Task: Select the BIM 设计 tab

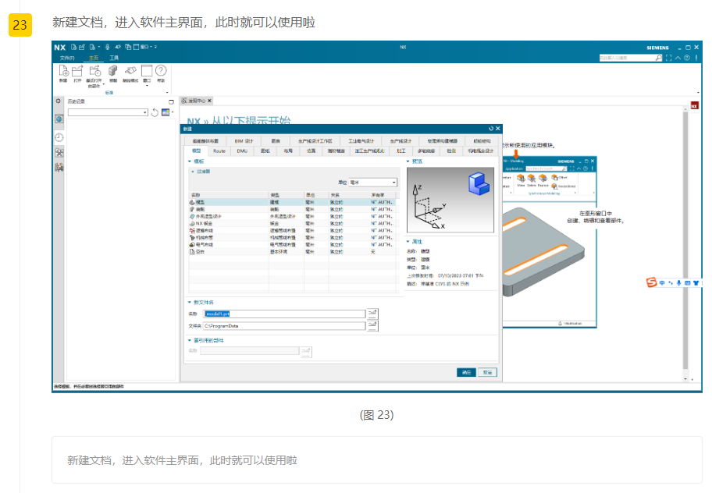Action: pyautogui.click(x=244, y=141)
